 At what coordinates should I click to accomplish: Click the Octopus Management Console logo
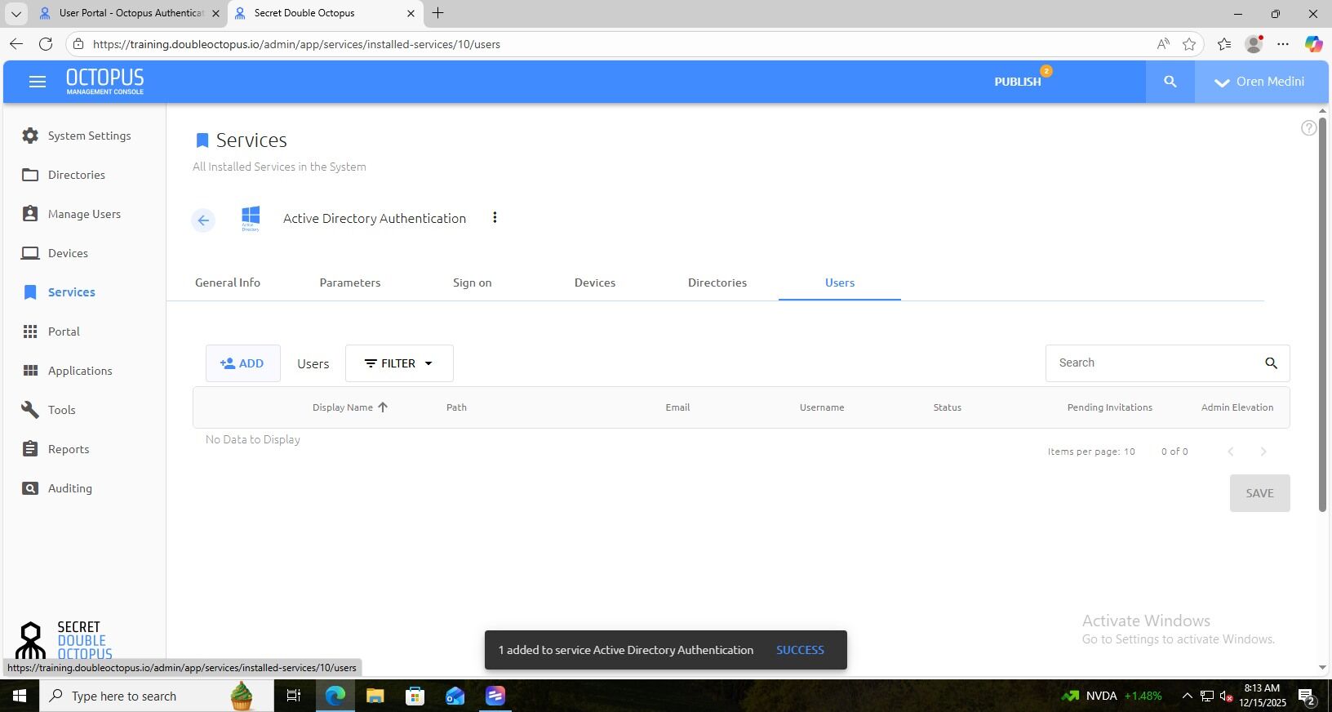(104, 82)
